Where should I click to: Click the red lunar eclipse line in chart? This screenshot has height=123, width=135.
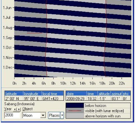click(34, 33)
